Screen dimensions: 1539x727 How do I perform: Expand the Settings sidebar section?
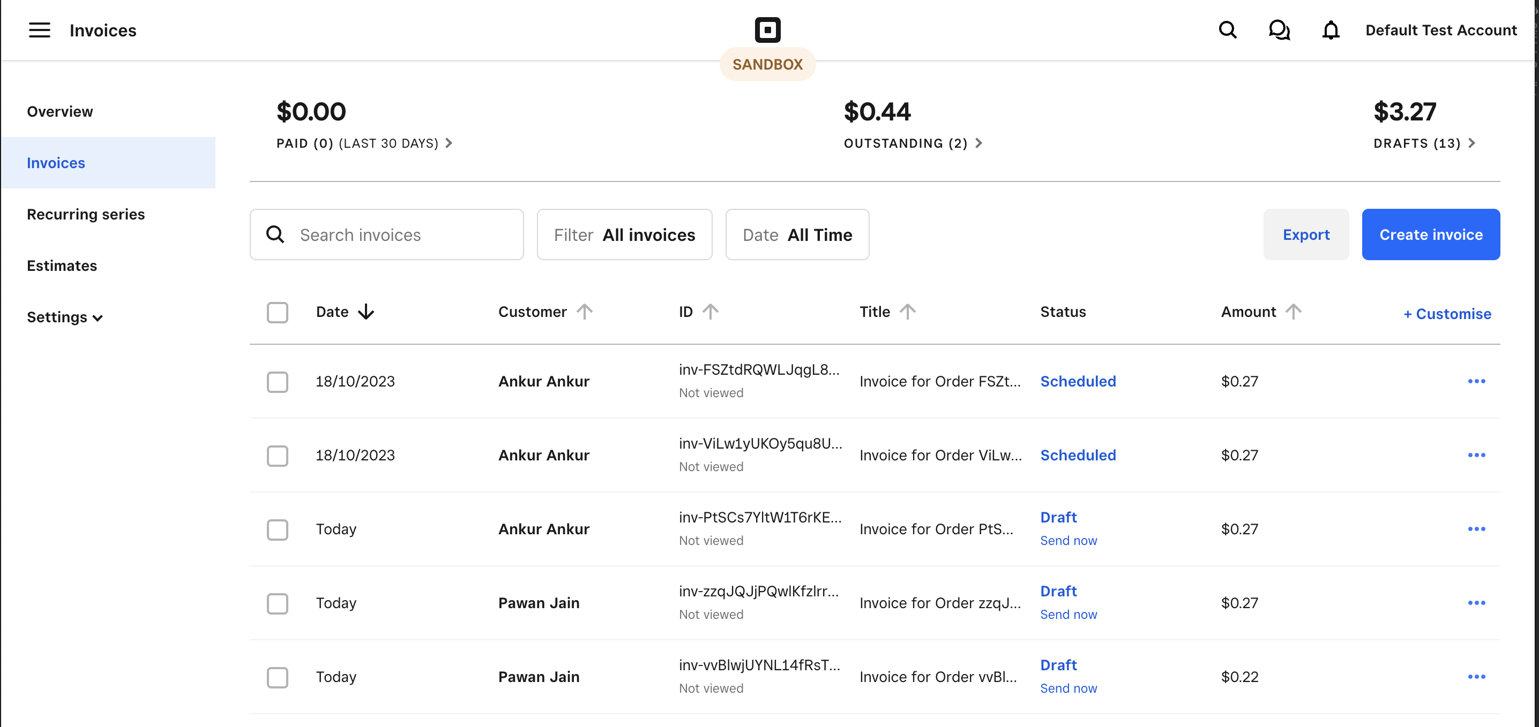[64, 317]
